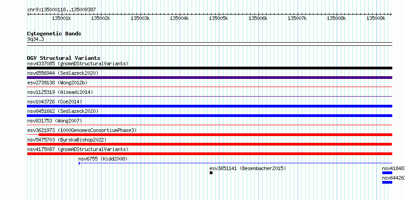
Task: Click the 135009k ruler tick label
Action: pyautogui.click(x=376, y=18)
